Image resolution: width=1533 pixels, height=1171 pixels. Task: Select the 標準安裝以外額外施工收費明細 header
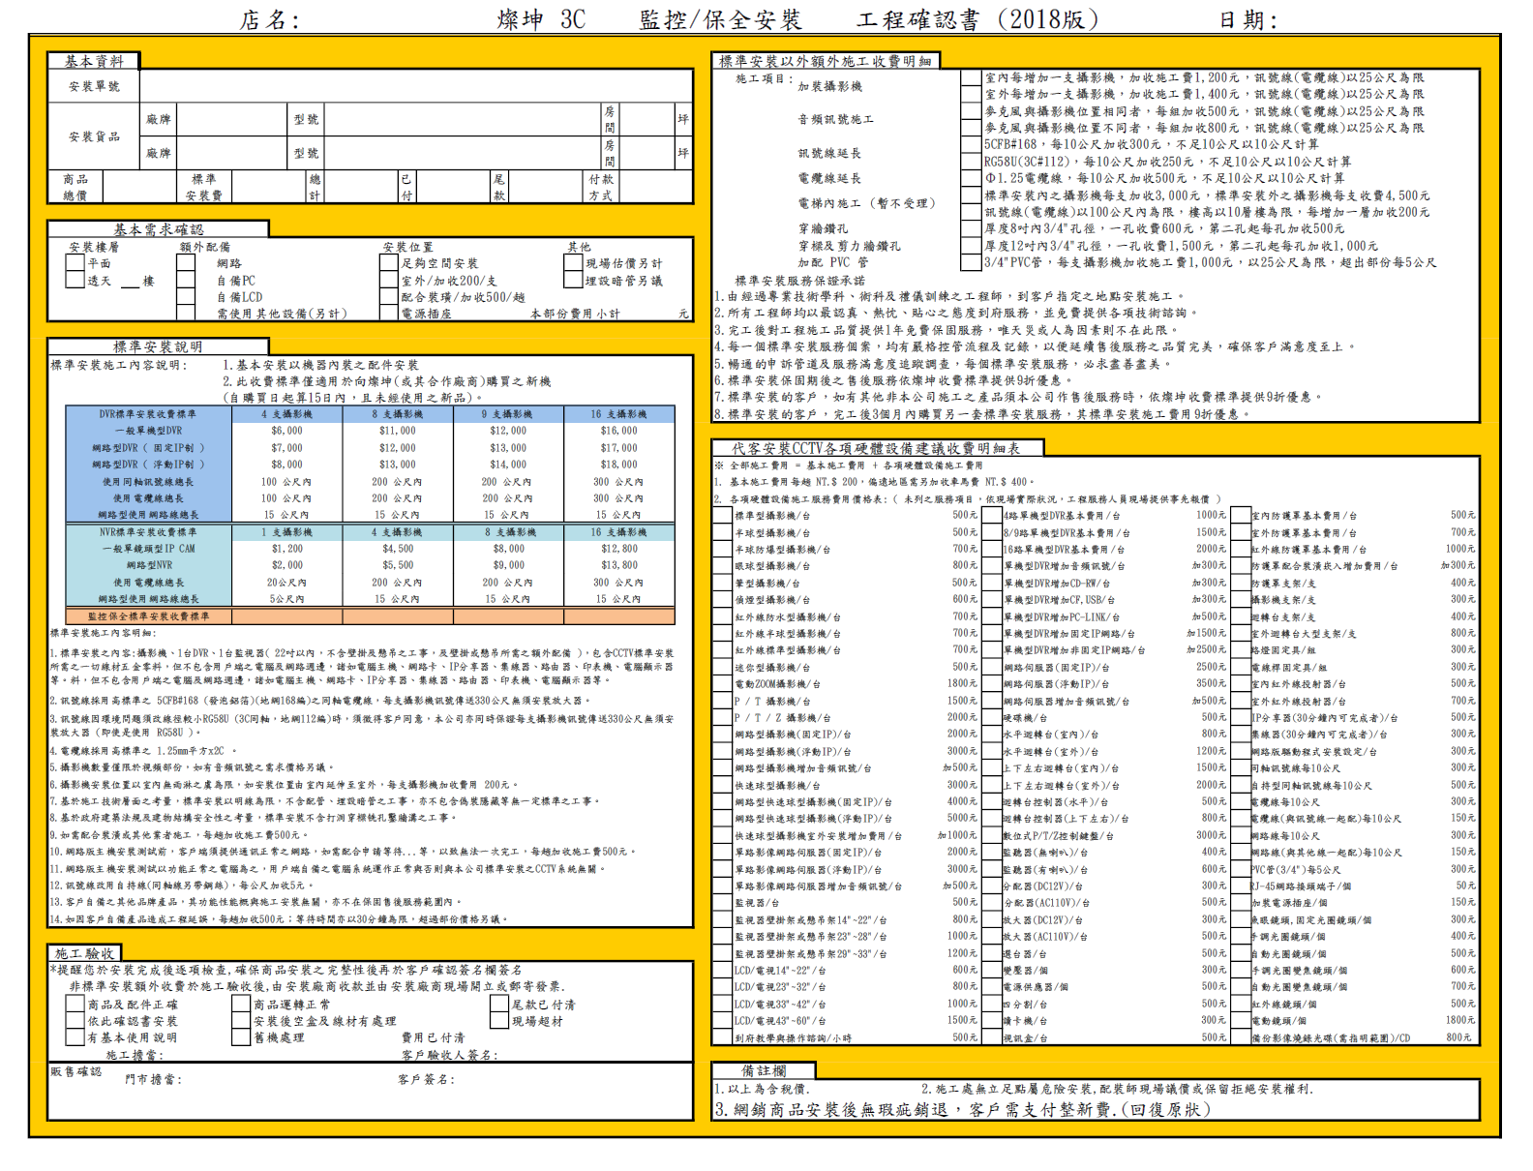click(826, 61)
